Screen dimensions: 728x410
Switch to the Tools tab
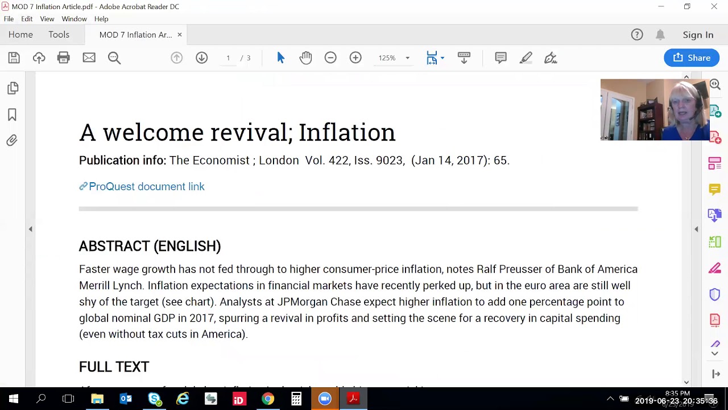click(59, 35)
